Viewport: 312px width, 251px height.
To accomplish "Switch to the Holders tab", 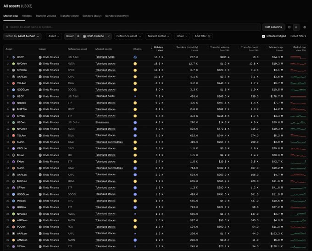I will (27, 16).
